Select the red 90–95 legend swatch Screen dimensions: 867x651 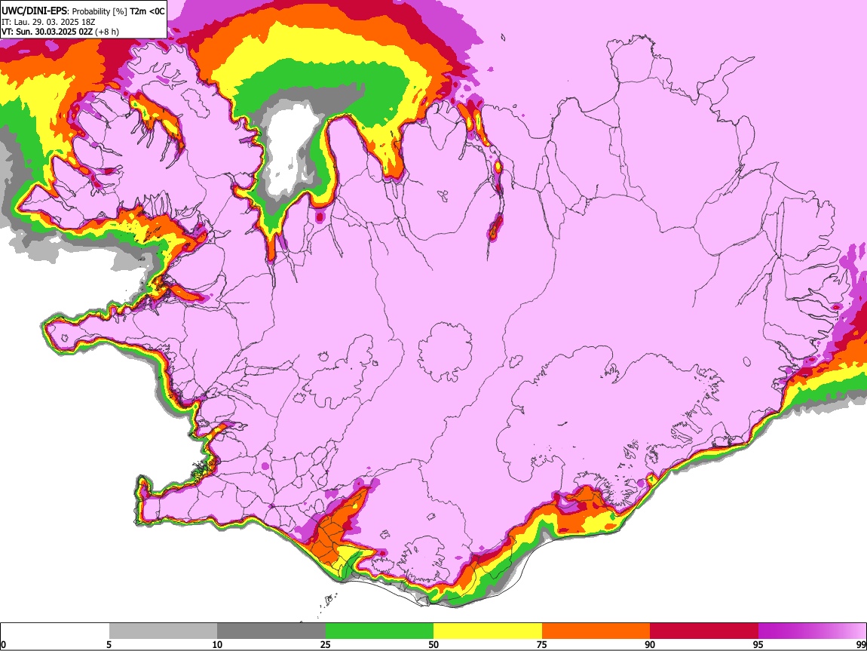tap(704, 631)
